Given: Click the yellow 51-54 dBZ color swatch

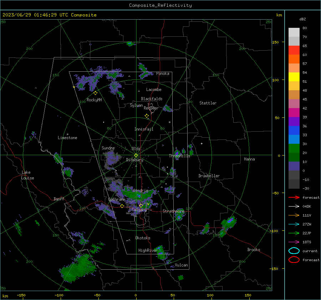Looking at the screenshot, I should (294, 77).
